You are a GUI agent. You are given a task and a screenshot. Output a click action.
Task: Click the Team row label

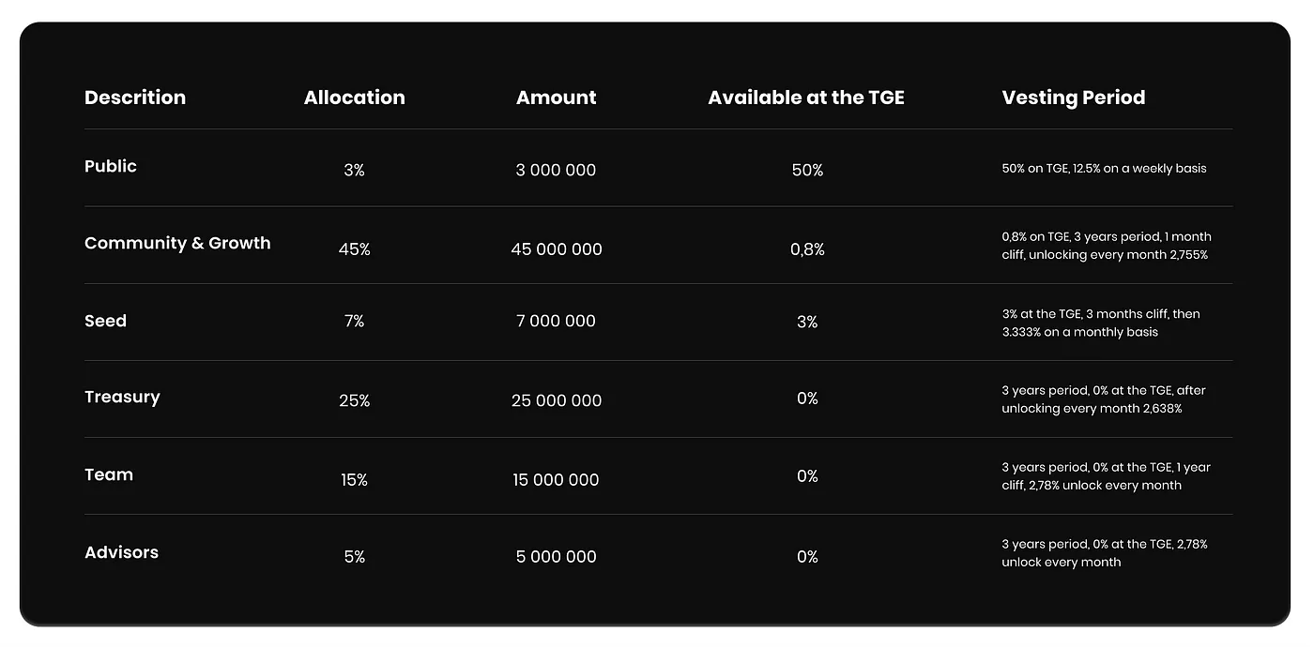[109, 474]
